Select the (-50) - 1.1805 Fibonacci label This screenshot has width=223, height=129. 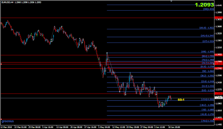tap(208, 110)
